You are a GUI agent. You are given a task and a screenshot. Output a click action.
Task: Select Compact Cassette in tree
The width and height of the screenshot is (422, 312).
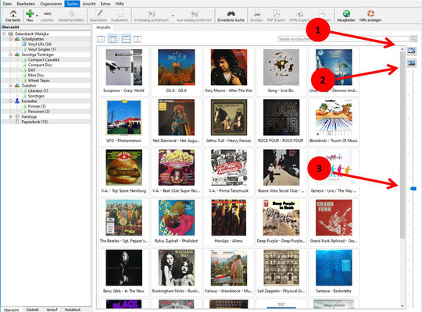(44, 59)
